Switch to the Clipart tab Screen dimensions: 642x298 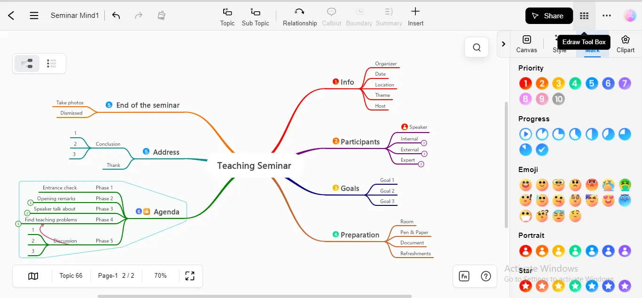pos(625,44)
